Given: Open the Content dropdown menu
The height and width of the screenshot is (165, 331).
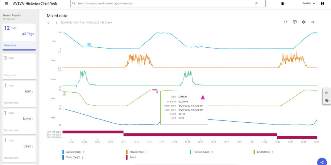Looking at the screenshot, I should tap(308, 4).
